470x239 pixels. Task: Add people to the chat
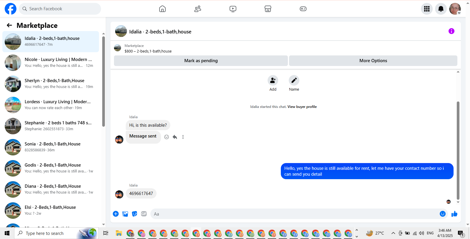(x=273, y=80)
